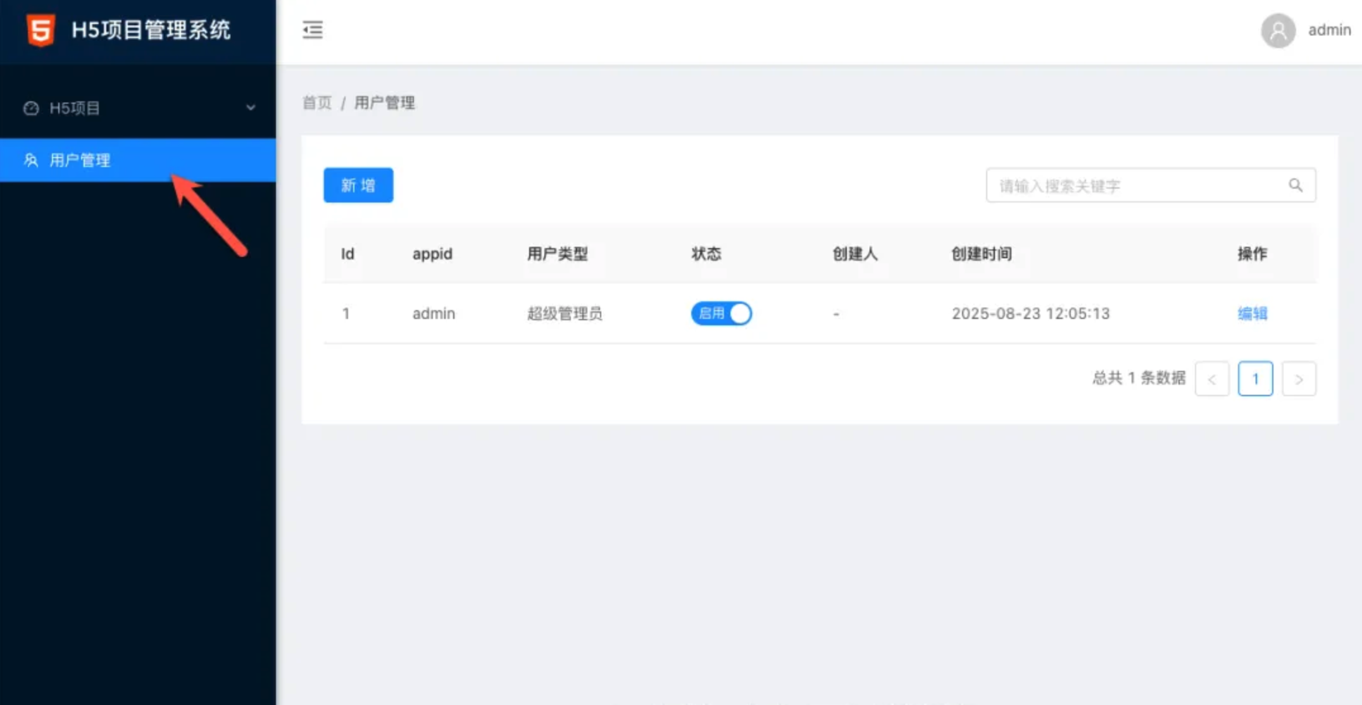Click H5项目管理系统 title text
Viewport: 1362px width, 705px height.
tap(151, 30)
